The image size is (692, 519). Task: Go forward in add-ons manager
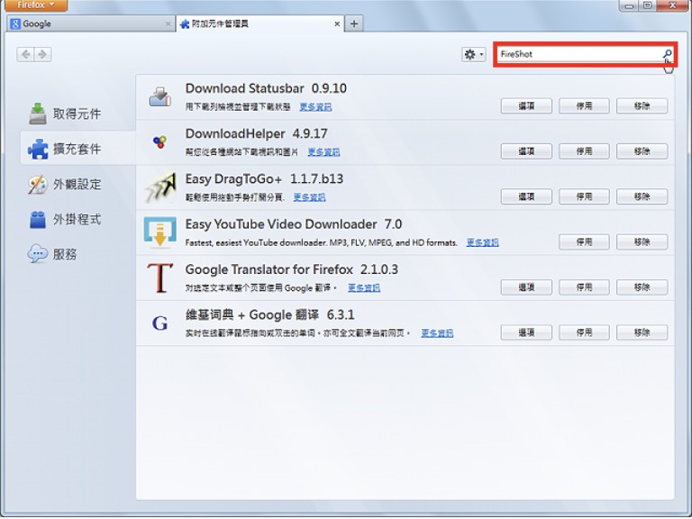(x=43, y=54)
